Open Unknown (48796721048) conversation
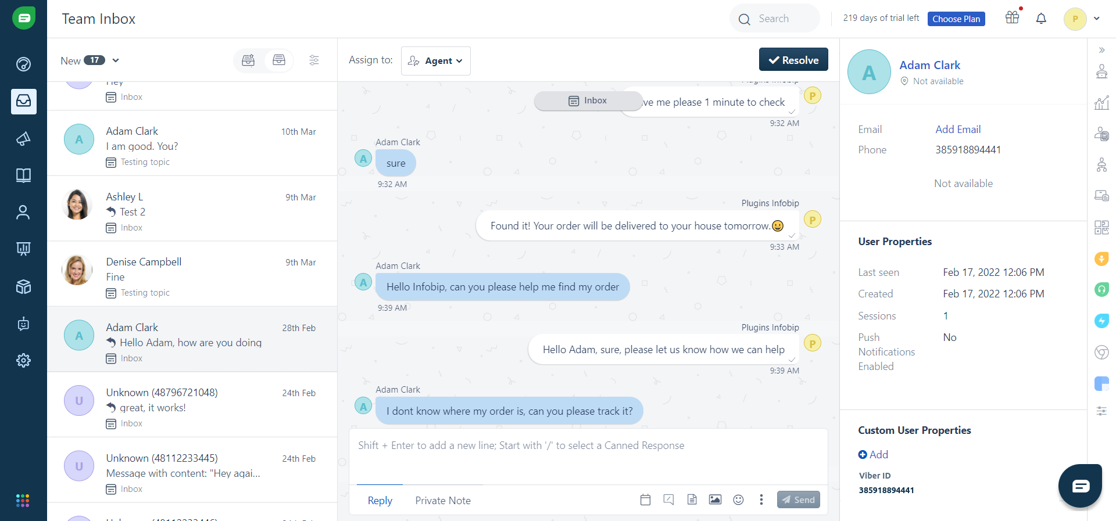The height and width of the screenshot is (521, 1116). (192, 405)
